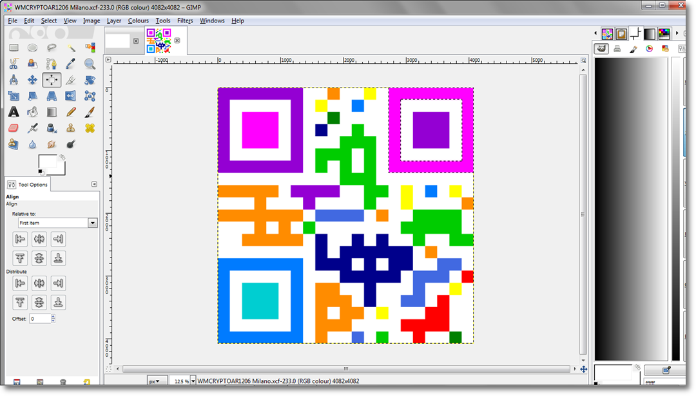Swap foreground and background colours
The image size is (696, 396).
[x=62, y=157]
